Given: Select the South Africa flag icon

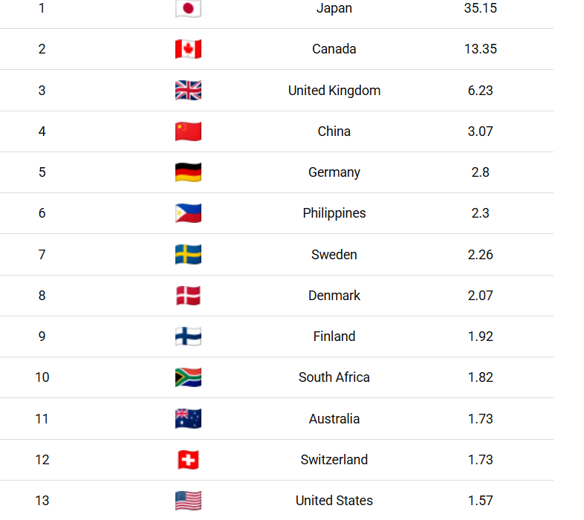Looking at the screenshot, I should tap(188, 377).
